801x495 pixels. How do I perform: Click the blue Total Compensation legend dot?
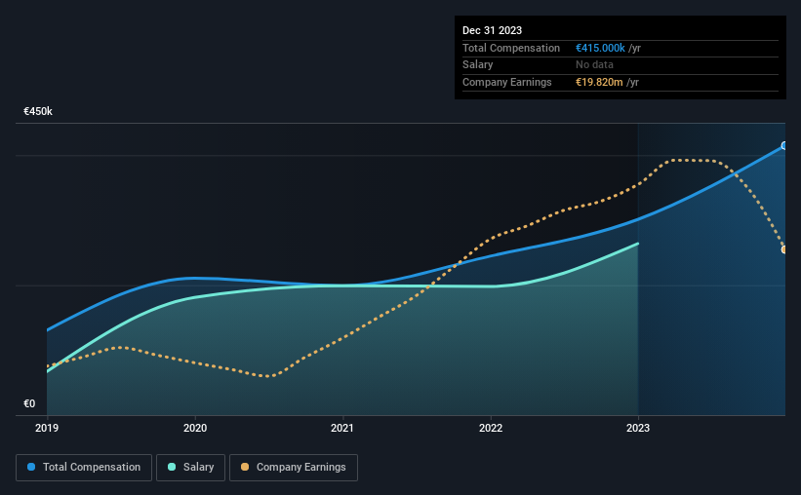(31, 467)
